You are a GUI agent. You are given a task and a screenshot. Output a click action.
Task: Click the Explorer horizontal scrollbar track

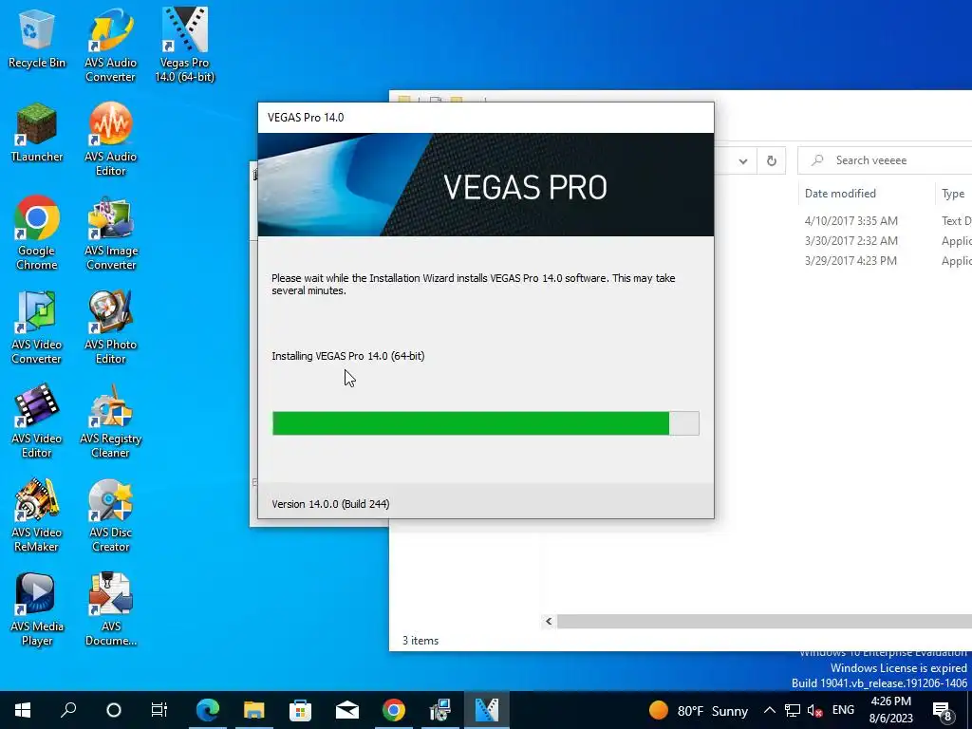click(x=764, y=621)
